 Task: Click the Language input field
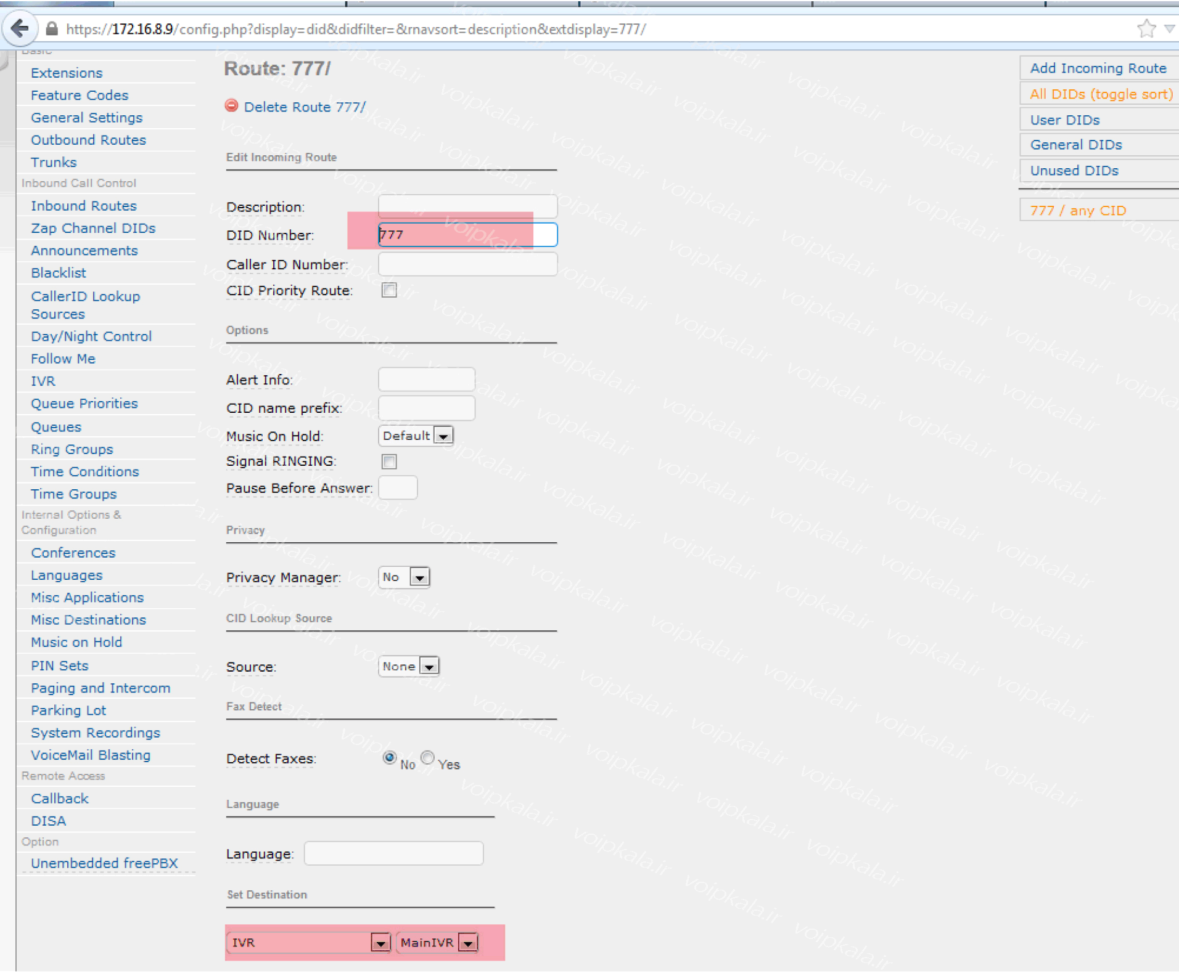(393, 853)
